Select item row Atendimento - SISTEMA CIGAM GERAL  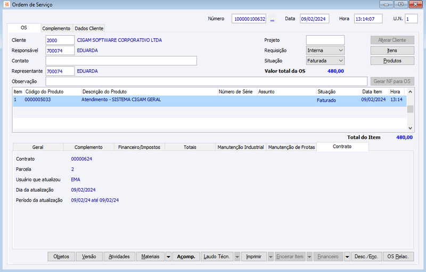pos(210,101)
